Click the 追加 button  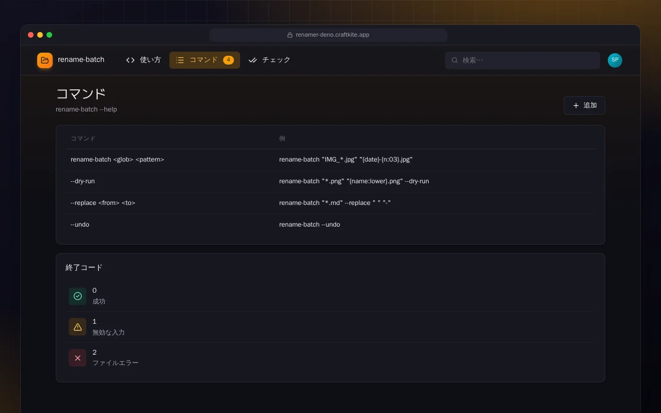pyautogui.click(x=585, y=105)
